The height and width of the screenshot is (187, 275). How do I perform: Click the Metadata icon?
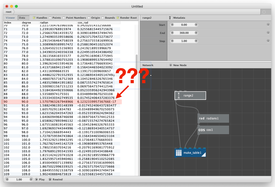170,18
